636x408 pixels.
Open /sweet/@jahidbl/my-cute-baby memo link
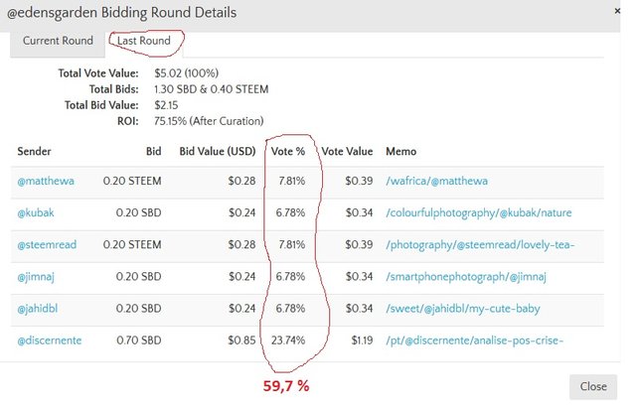467,308
